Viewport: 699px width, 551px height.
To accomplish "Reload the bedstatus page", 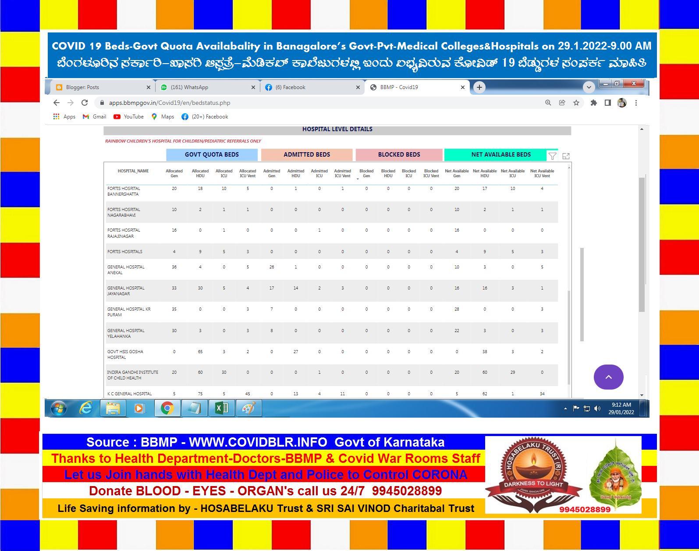I will pos(85,103).
